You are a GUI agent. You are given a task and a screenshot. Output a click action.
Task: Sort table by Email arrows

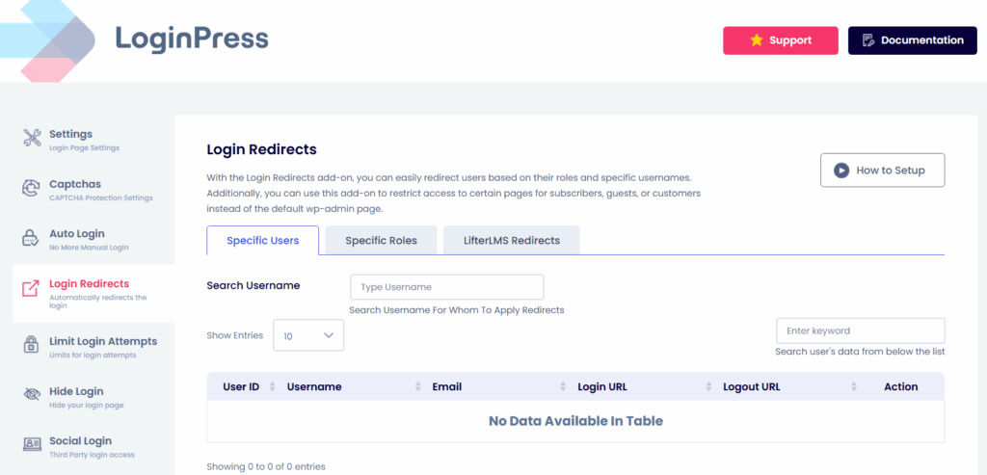(x=563, y=387)
